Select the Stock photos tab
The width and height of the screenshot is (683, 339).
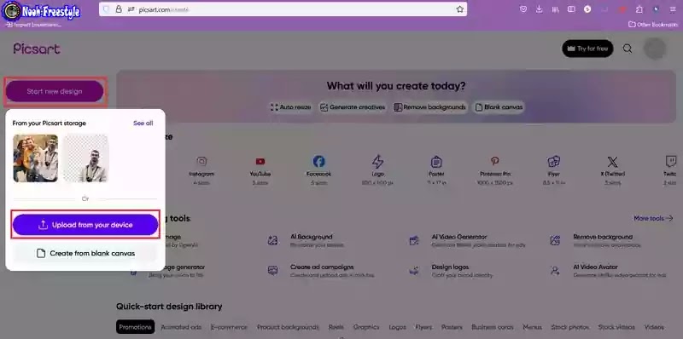point(569,327)
